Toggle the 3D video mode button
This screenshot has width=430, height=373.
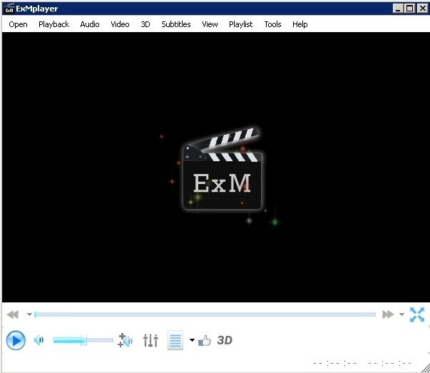pos(225,340)
